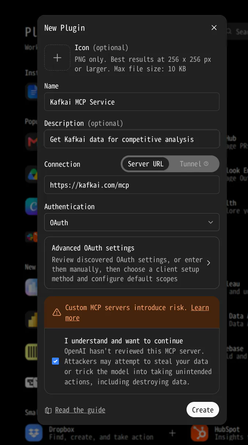Create the new plugin

tap(203, 410)
